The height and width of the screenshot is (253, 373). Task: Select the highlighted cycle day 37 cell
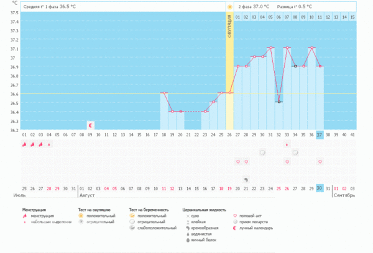tap(320, 135)
